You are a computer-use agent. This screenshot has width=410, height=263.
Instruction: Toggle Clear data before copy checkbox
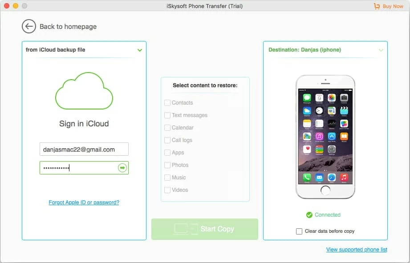[299, 231]
